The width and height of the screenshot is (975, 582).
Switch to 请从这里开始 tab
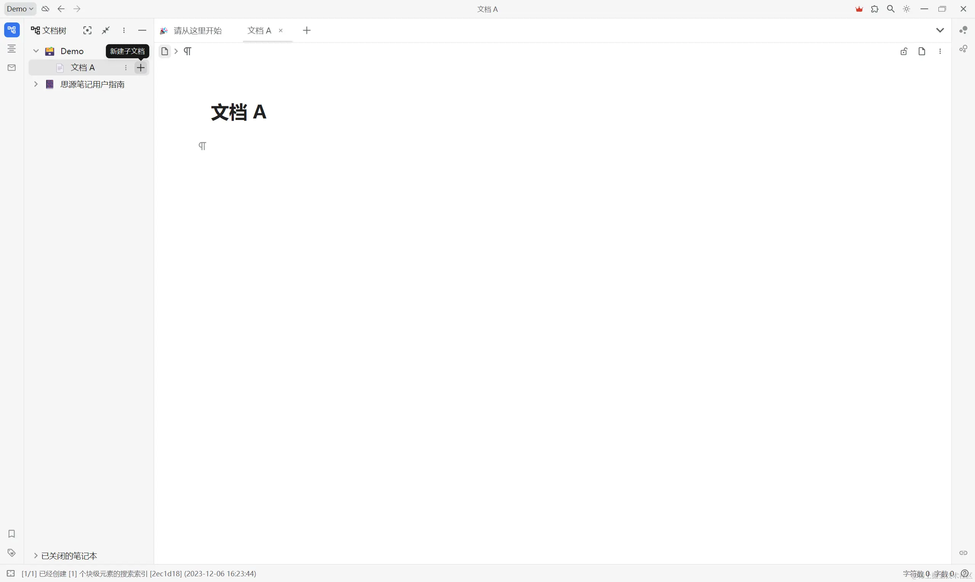coord(197,30)
